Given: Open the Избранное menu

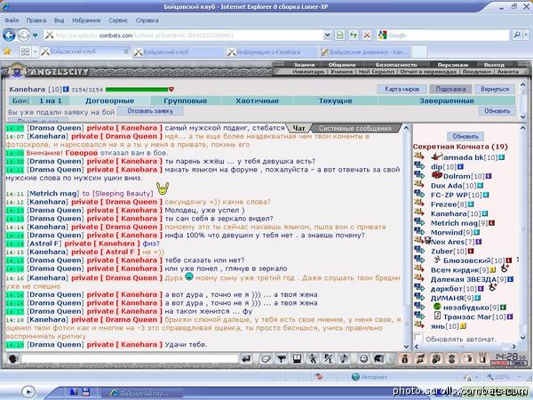Looking at the screenshot, I should pyautogui.click(x=86, y=20).
